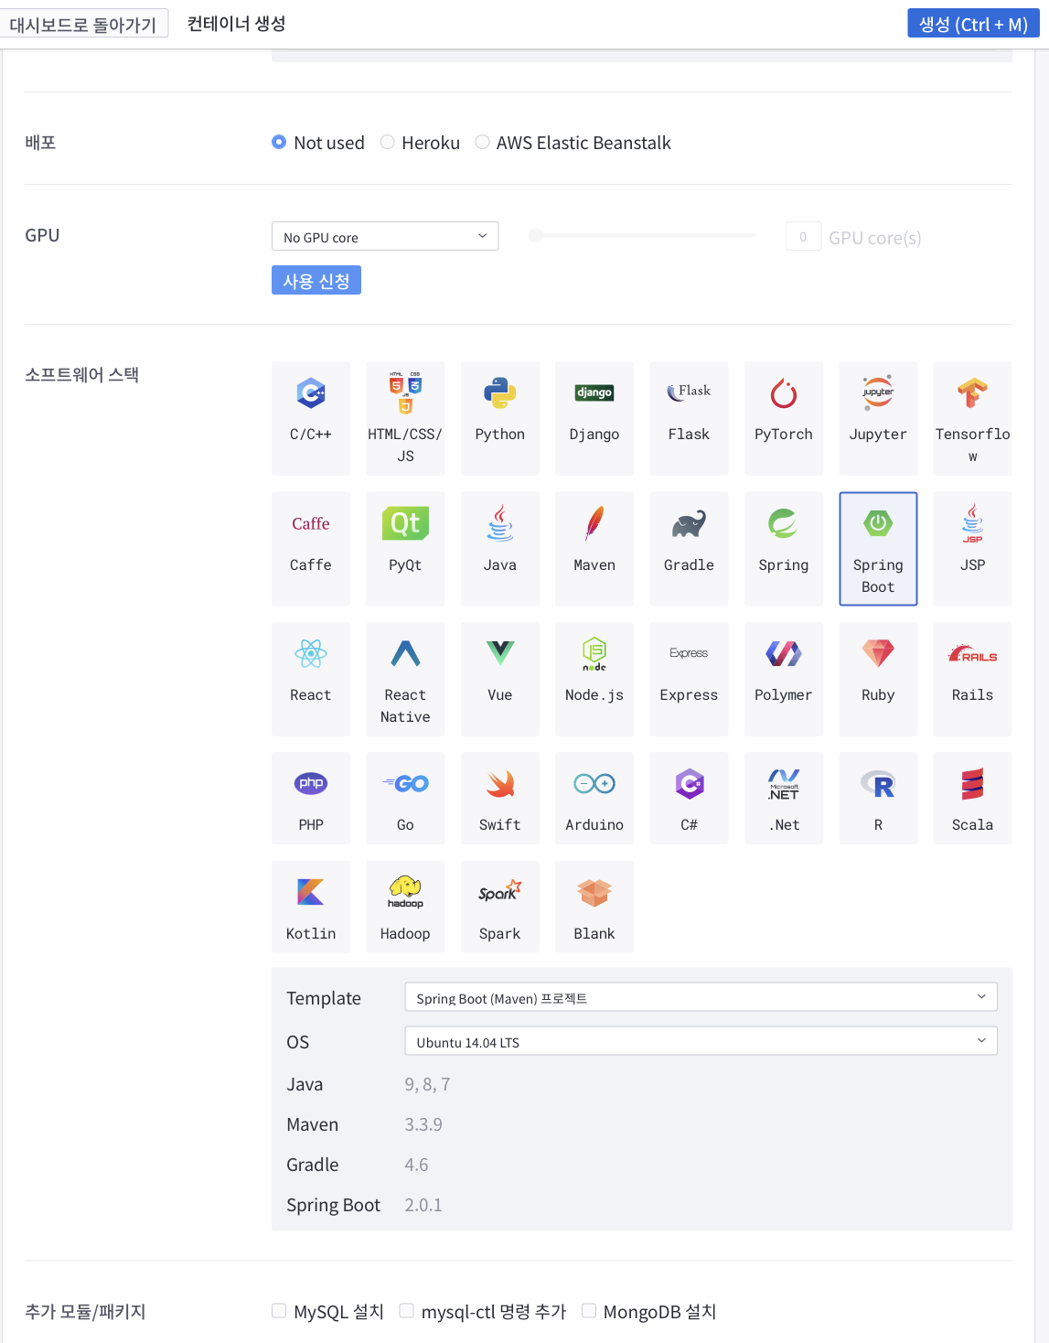
Task: Expand the Template Spring Boot (Maven) dropdown
Action: (x=701, y=997)
